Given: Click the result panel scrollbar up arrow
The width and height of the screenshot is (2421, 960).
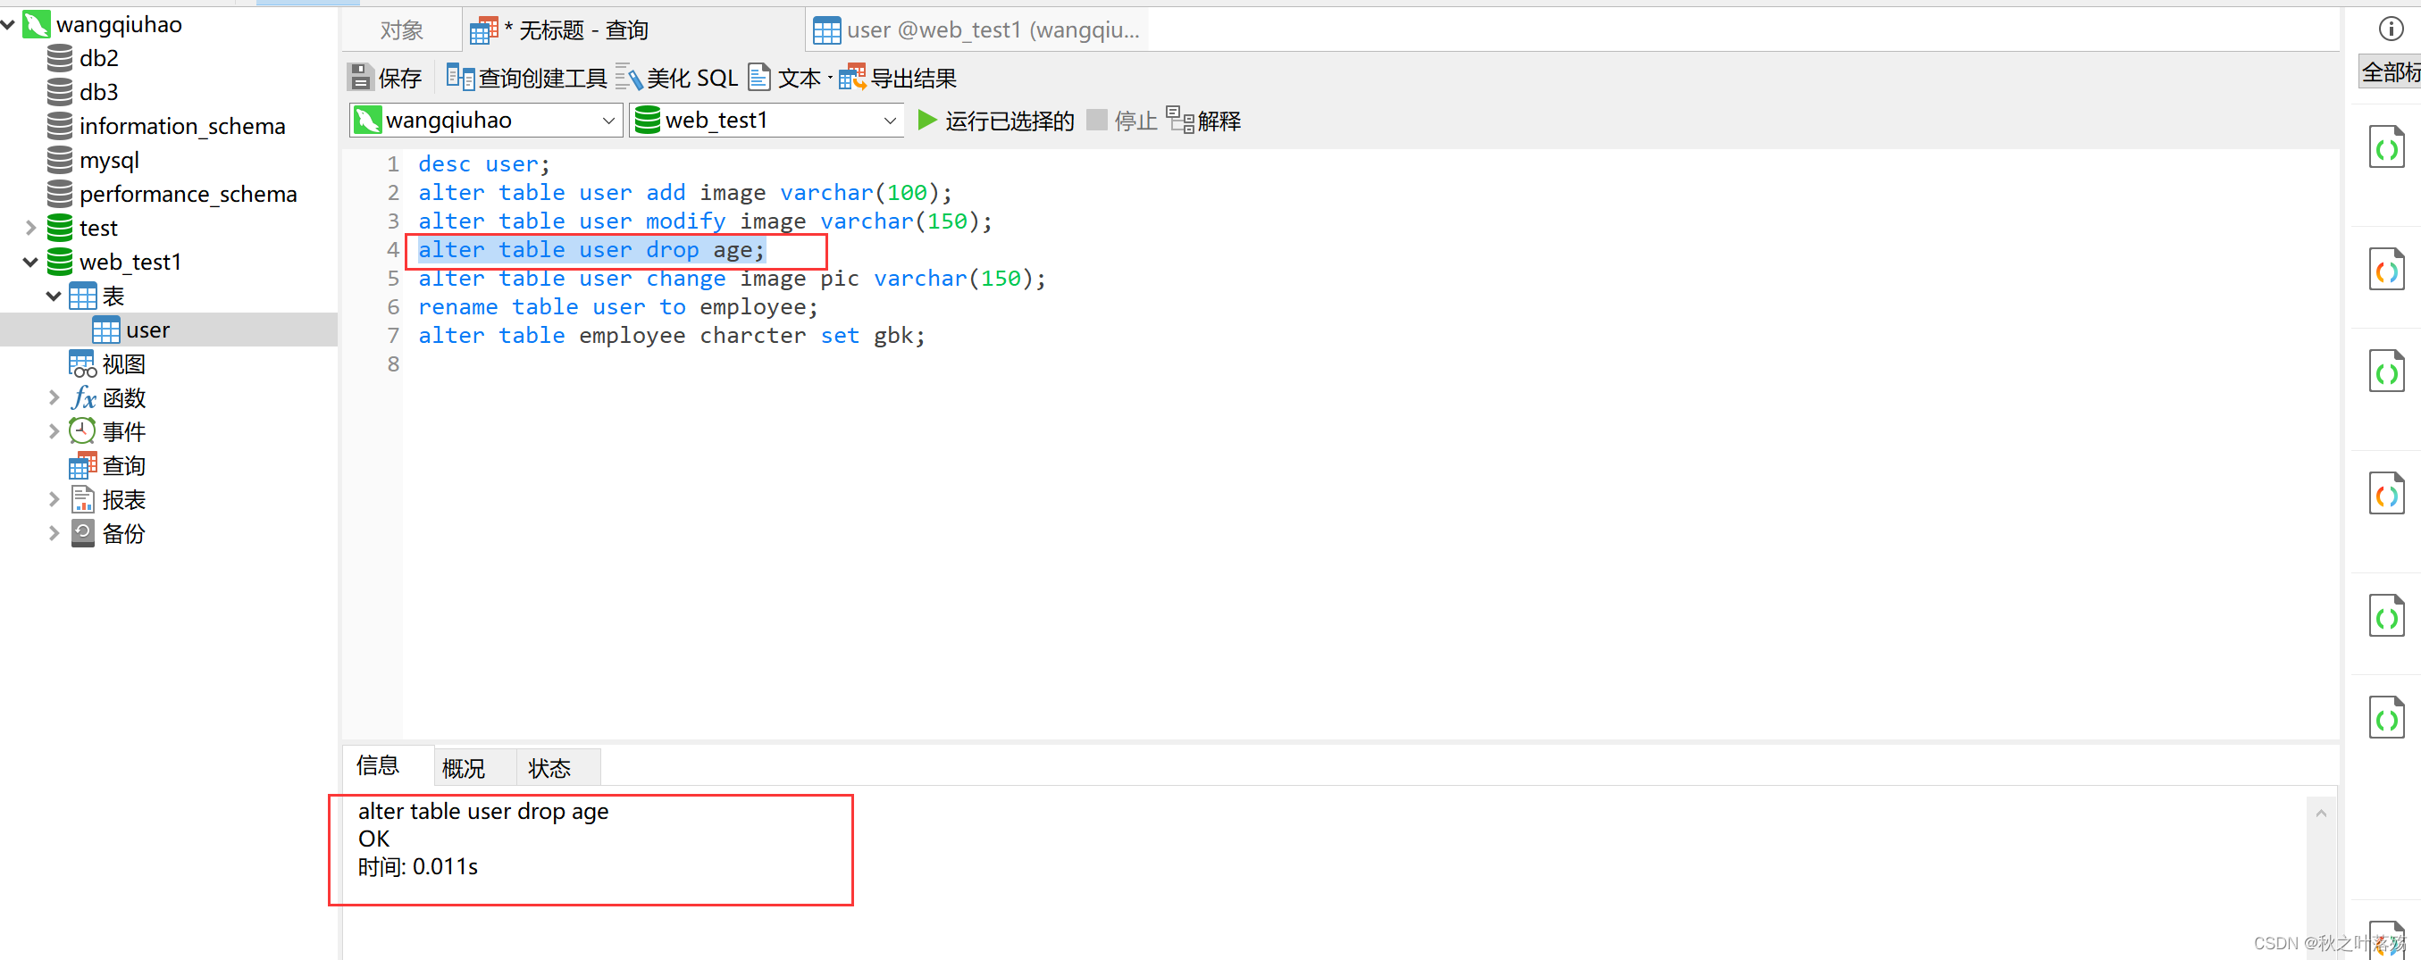Looking at the screenshot, I should tap(2320, 814).
